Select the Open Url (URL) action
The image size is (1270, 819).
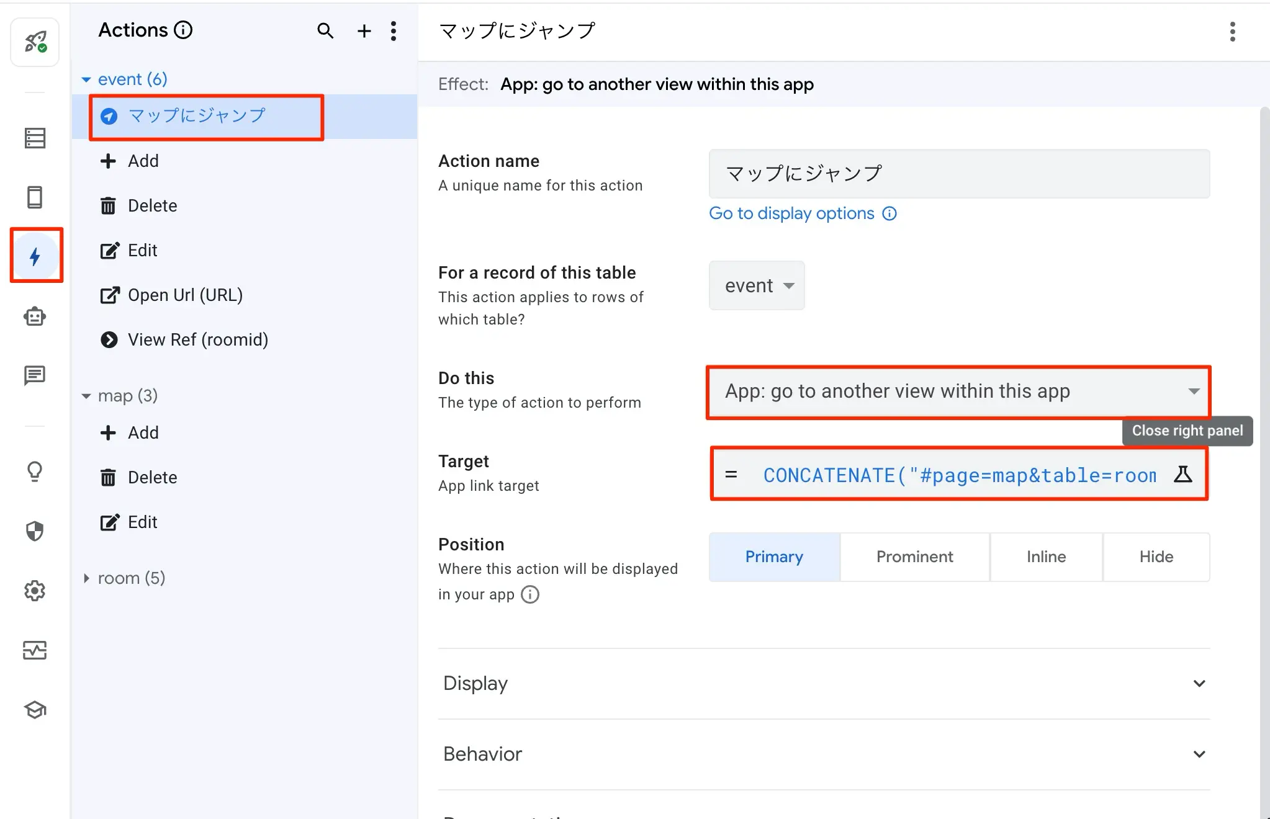coord(184,295)
